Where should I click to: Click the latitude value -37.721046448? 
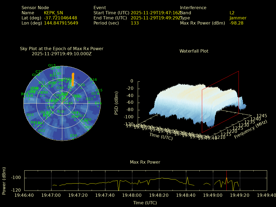[60, 18]
